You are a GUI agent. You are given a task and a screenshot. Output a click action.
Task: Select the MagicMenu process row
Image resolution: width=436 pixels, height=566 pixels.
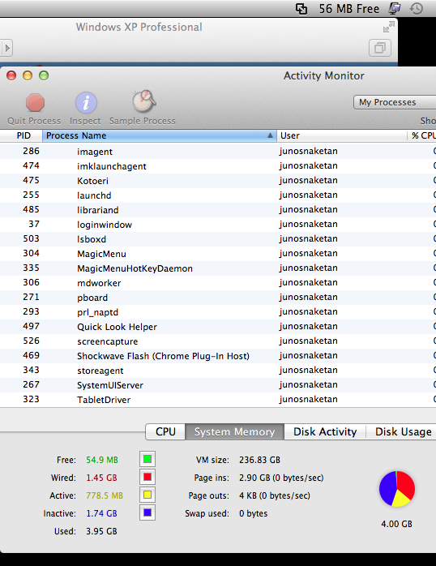pos(218,254)
